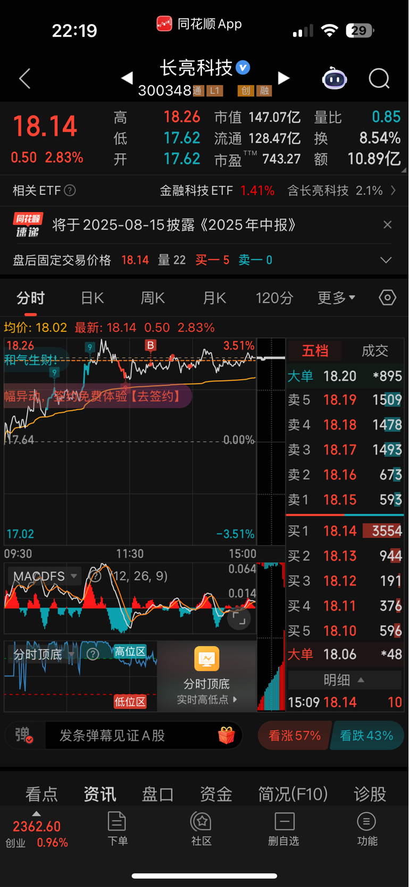Tap 下单 order icon
The image size is (409, 887).
(x=118, y=828)
